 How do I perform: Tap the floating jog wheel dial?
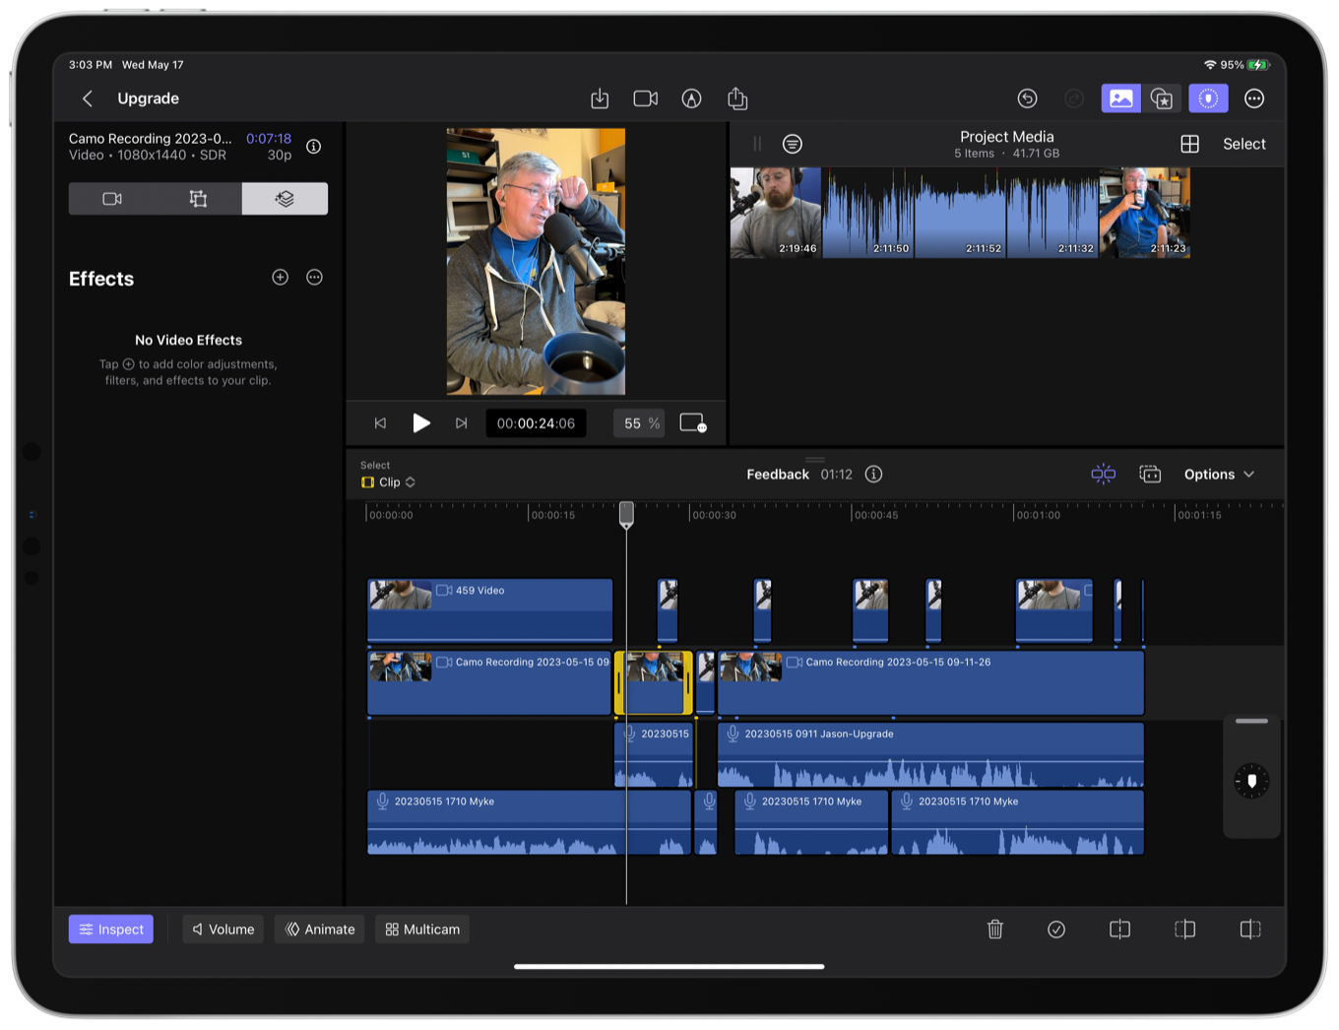click(1251, 780)
